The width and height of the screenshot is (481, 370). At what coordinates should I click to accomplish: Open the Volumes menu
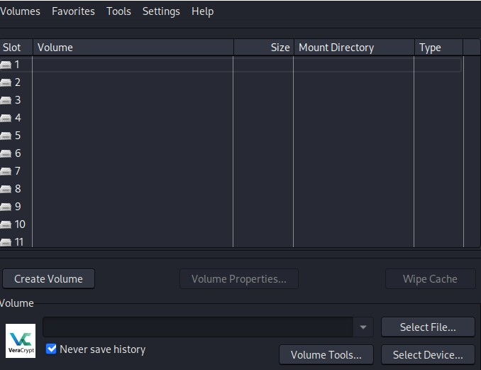click(x=20, y=11)
